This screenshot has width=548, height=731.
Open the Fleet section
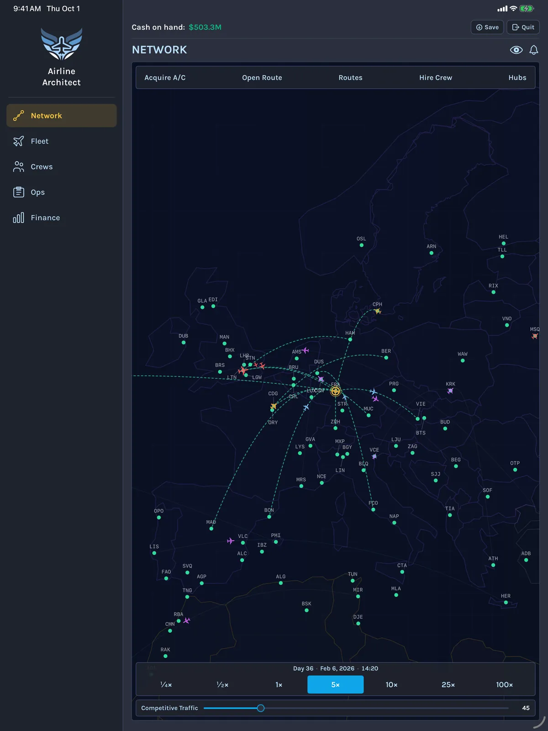click(x=62, y=141)
